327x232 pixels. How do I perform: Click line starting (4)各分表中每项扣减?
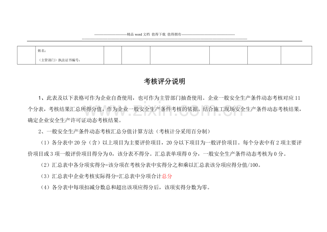point(125,187)
